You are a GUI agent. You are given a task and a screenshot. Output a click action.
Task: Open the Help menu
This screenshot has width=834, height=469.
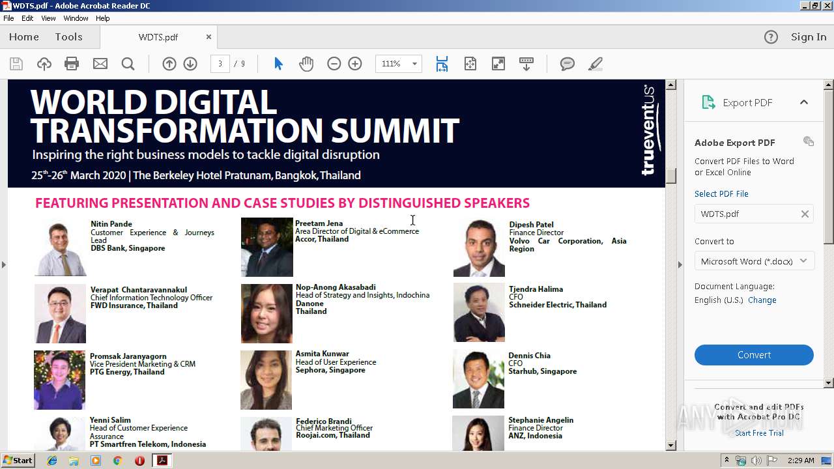(103, 18)
